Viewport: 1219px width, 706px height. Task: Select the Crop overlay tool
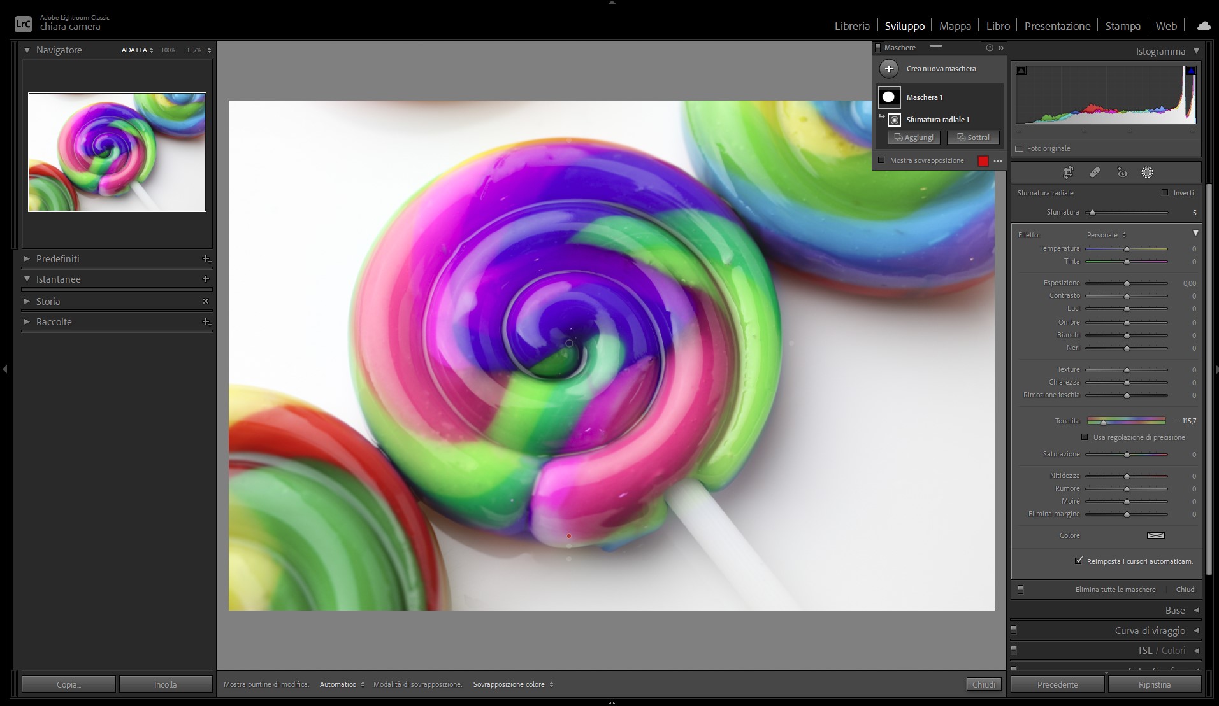click(x=1069, y=173)
